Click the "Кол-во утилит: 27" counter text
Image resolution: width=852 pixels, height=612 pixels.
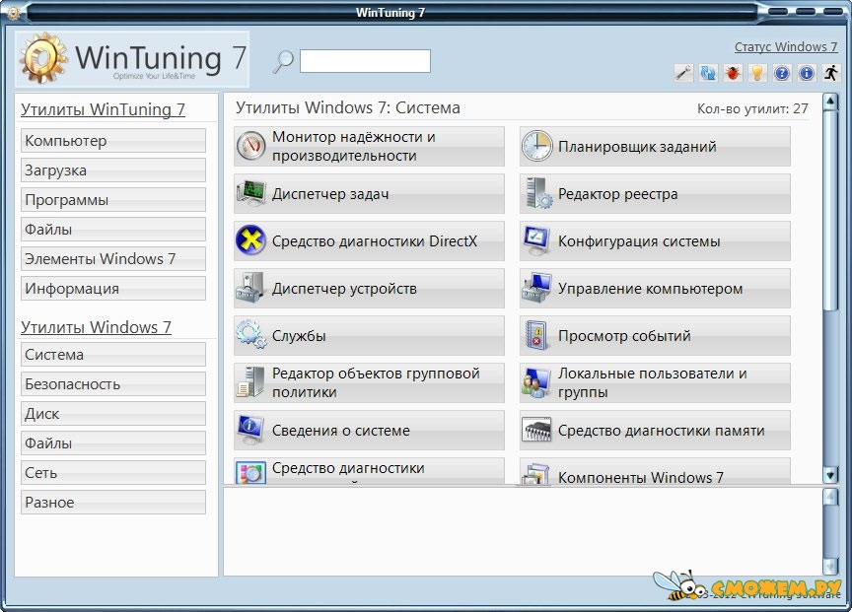[752, 108]
